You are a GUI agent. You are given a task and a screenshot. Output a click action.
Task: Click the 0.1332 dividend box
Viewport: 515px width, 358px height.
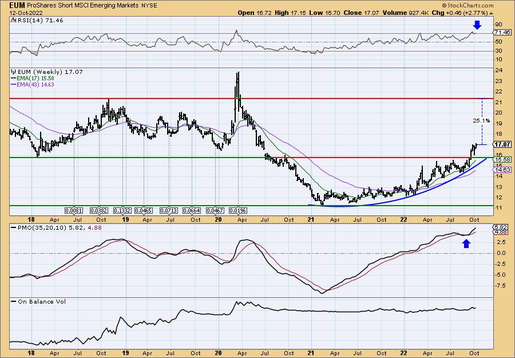pyautogui.click(x=122, y=210)
